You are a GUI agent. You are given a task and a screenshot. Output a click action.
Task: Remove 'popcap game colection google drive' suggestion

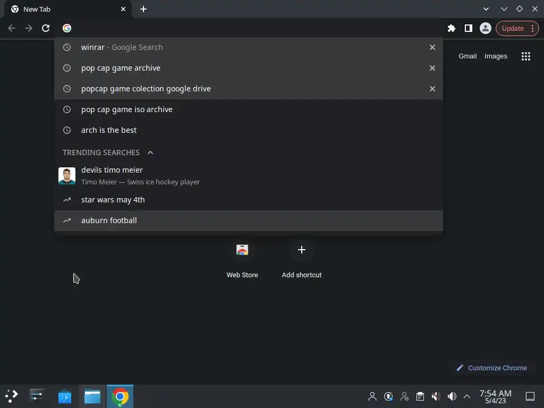click(432, 89)
